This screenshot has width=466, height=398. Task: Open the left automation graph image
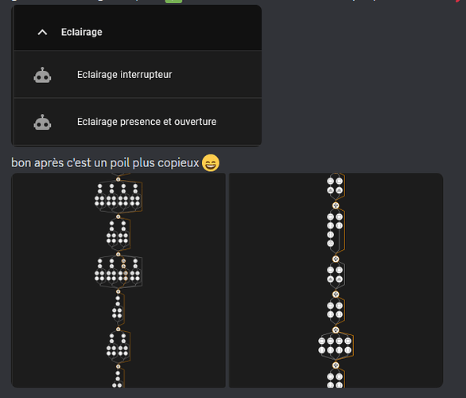pos(118,280)
